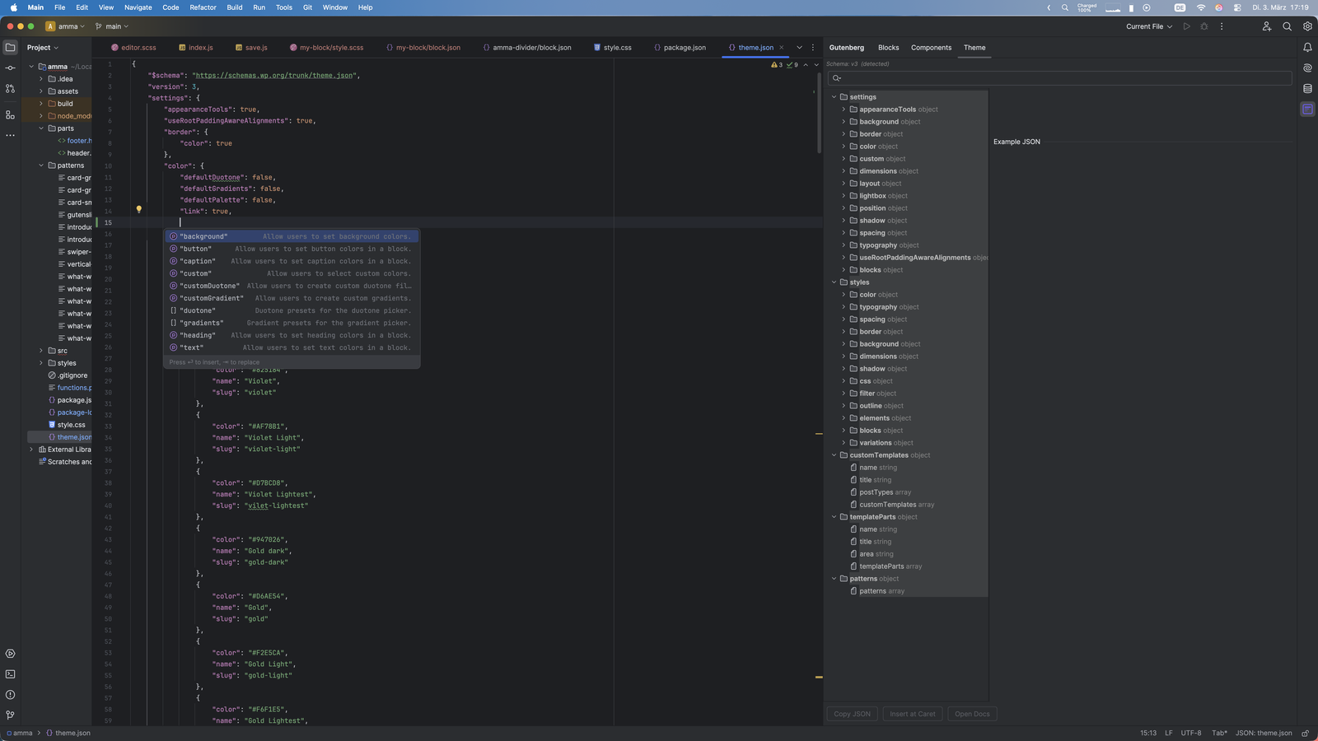Screen dimensions: 1318x741
Task: Toggle the purple Gutenberg plugin tool window icon
Action: [x=1307, y=109]
